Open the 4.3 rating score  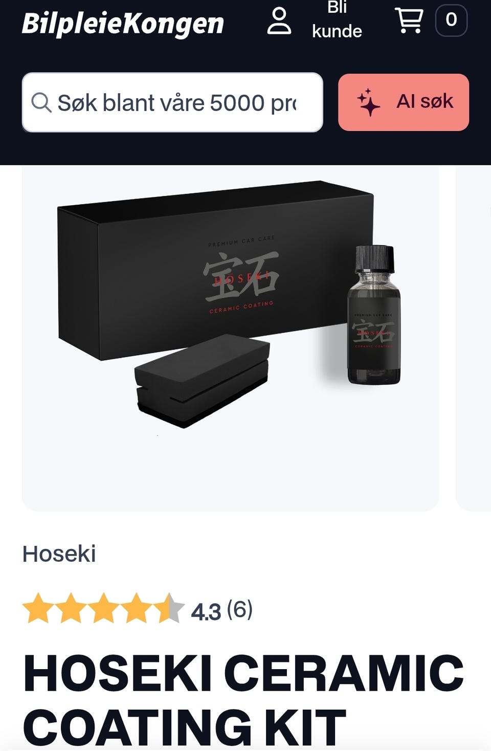(x=206, y=611)
